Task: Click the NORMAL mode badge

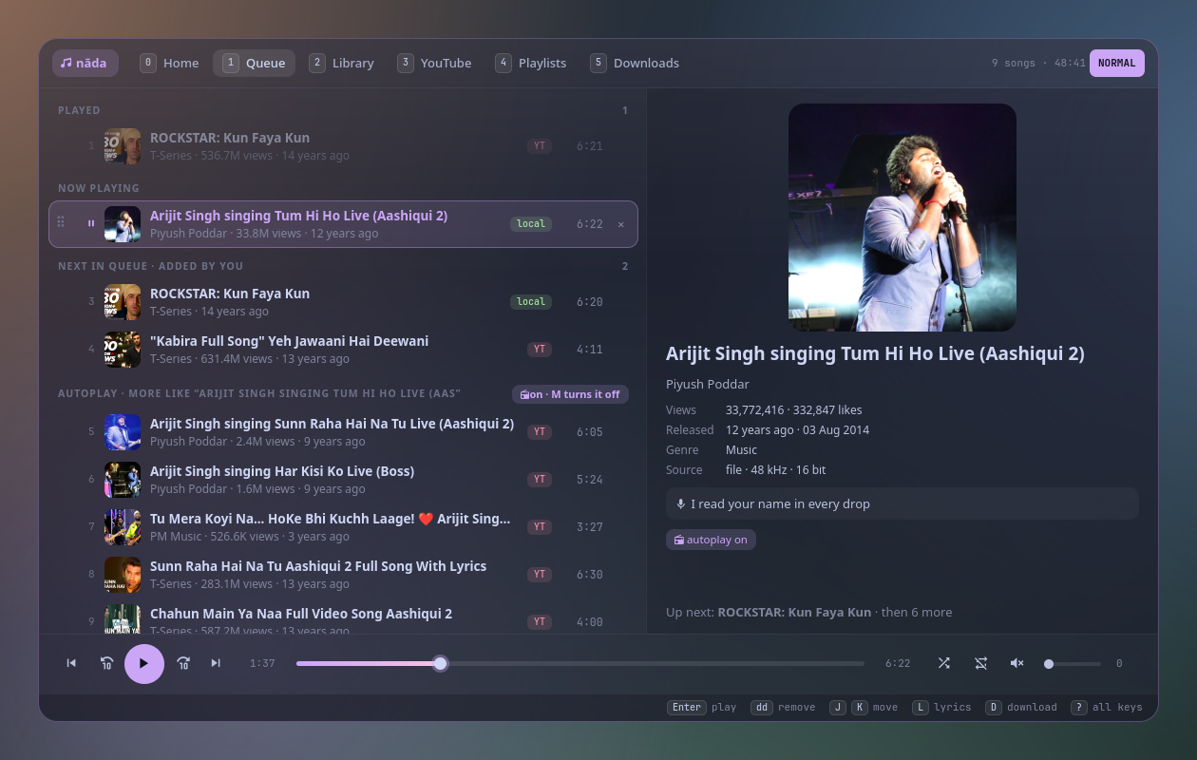Action: pyautogui.click(x=1116, y=63)
